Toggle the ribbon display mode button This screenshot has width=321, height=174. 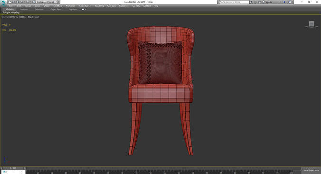pyautogui.click(x=84, y=10)
